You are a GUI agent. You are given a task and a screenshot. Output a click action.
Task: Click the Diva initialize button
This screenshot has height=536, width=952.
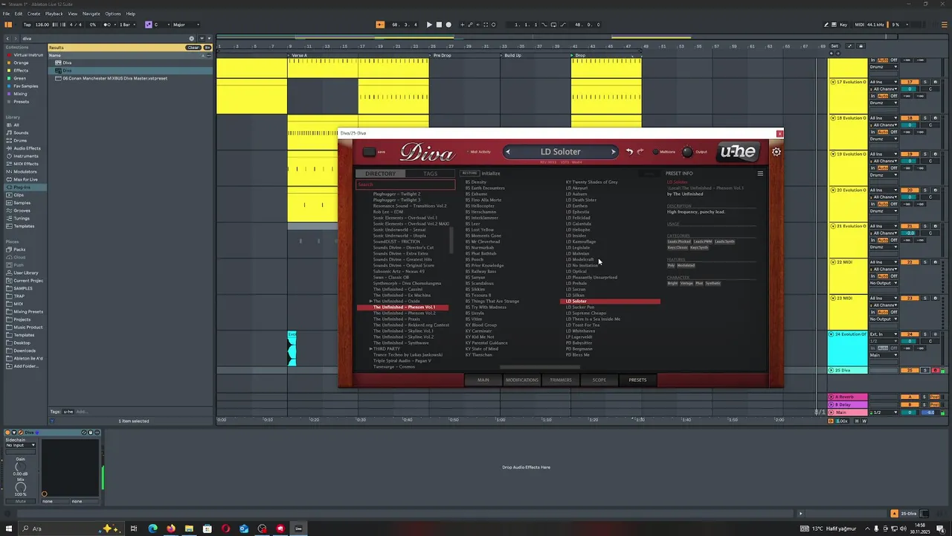click(491, 173)
